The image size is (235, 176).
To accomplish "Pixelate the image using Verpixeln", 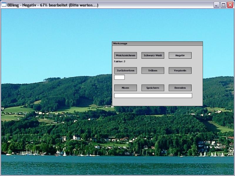I will pos(180,71).
